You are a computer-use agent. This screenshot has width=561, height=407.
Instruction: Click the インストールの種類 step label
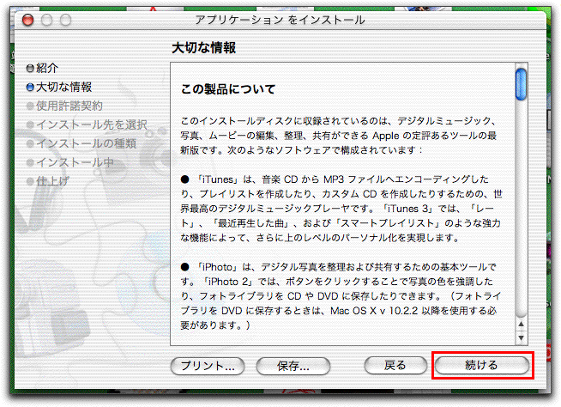pos(86,143)
